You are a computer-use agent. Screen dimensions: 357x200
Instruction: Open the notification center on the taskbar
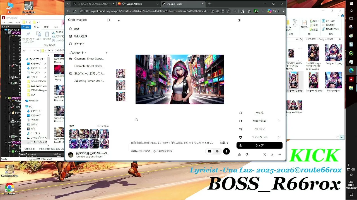(351, 194)
